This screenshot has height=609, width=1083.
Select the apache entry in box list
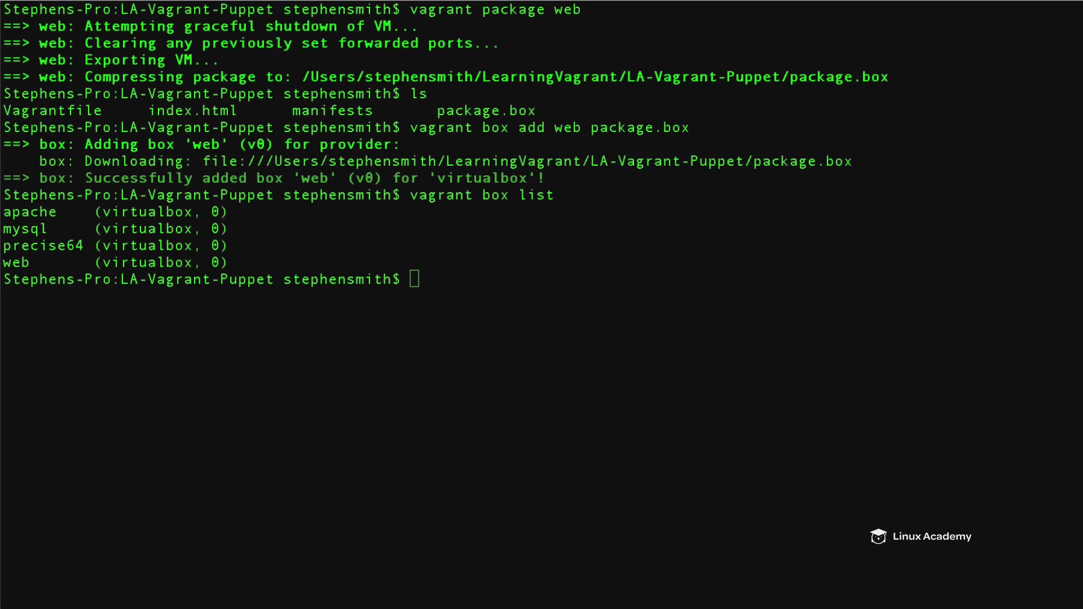(x=30, y=213)
